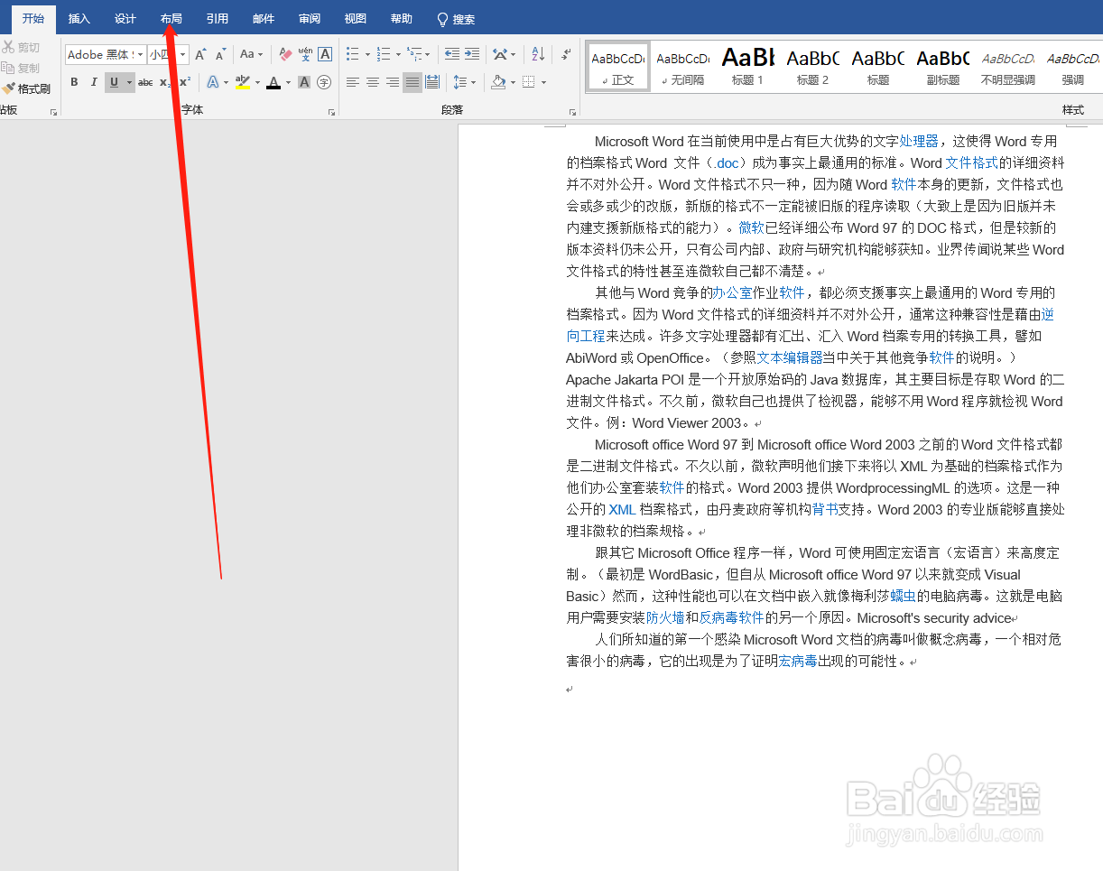Open Paragraph dialog launcher
This screenshot has height=871, width=1103.
pyautogui.click(x=572, y=113)
